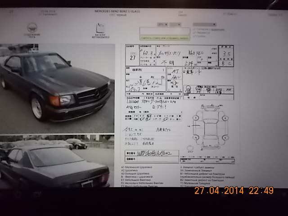The width and height of the screenshot is (288, 216).
Task: Open the rear view photo of the Mercedes
Action: [57, 161]
